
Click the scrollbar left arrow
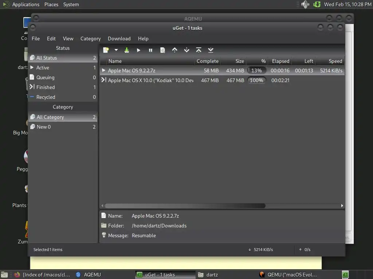(x=102, y=206)
